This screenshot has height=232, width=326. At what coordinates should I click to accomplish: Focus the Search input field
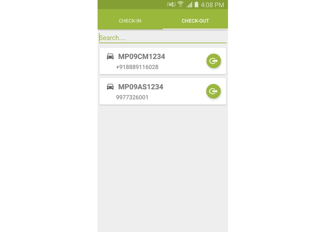pos(163,38)
